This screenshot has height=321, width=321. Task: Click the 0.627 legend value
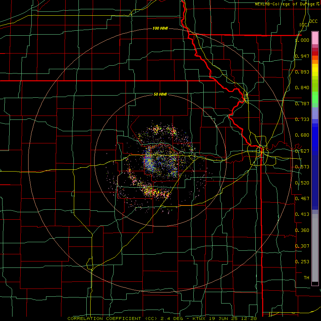click(302, 151)
